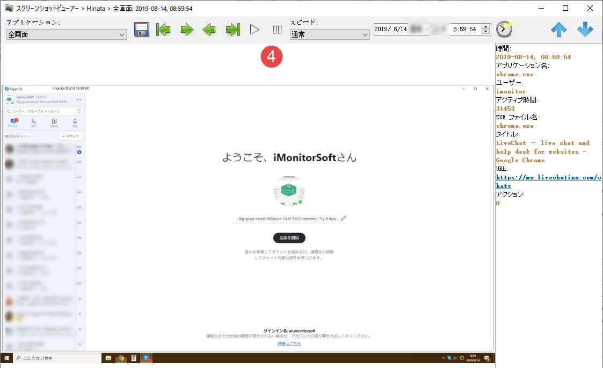Image resolution: width=603 pixels, height=368 pixels.
Task: Click the volume icon in captured tray
Action: click(456, 358)
